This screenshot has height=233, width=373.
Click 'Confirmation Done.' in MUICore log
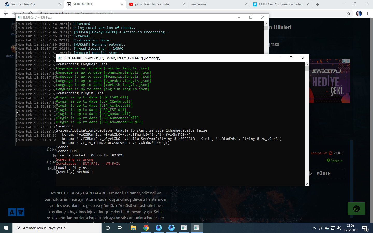click(x=92, y=40)
